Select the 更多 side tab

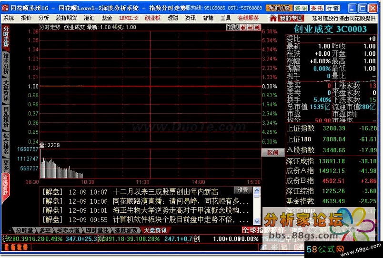tap(6, 165)
